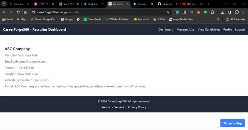
Task: Close the YouTube tab
Action: (201, 4)
